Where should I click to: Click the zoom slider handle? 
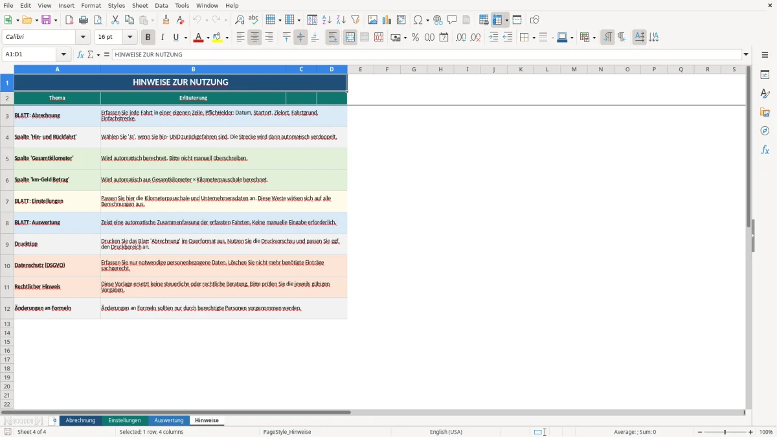tap(725, 432)
